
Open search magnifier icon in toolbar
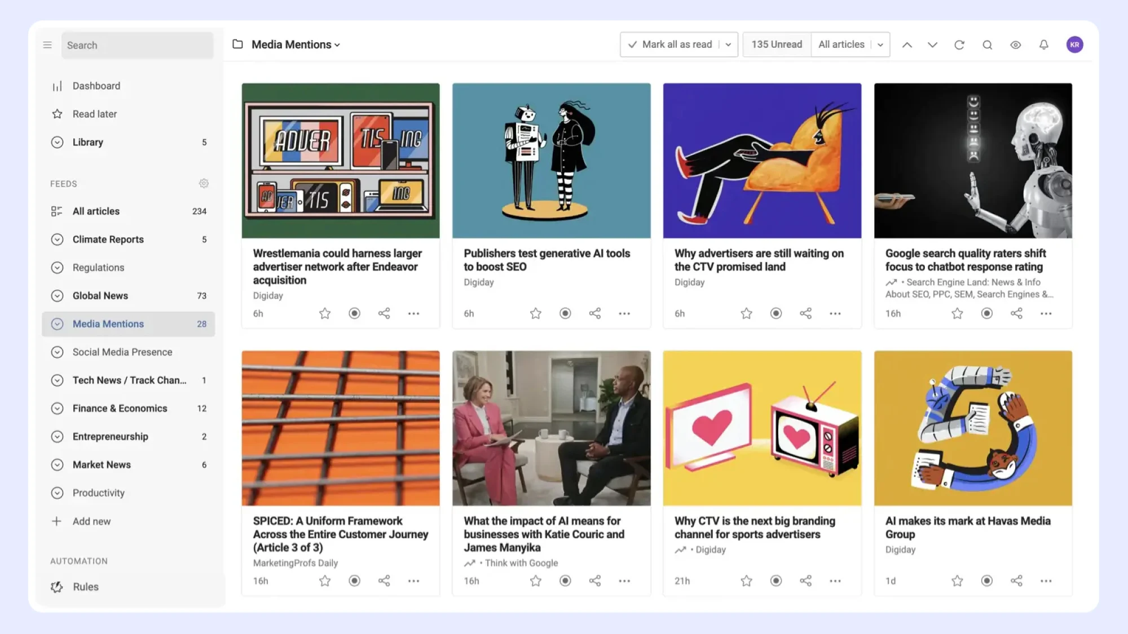[x=988, y=45]
